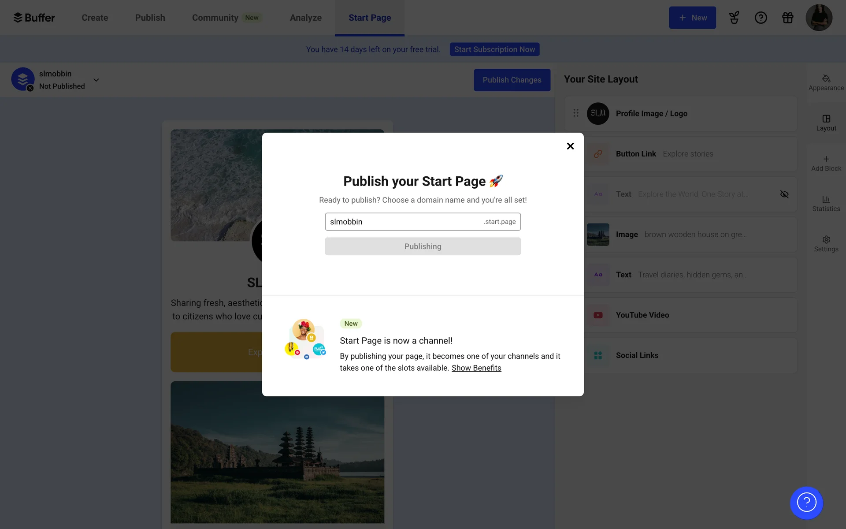The image size is (846, 529).
Task: Go to the Community tab
Action: [215, 18]
